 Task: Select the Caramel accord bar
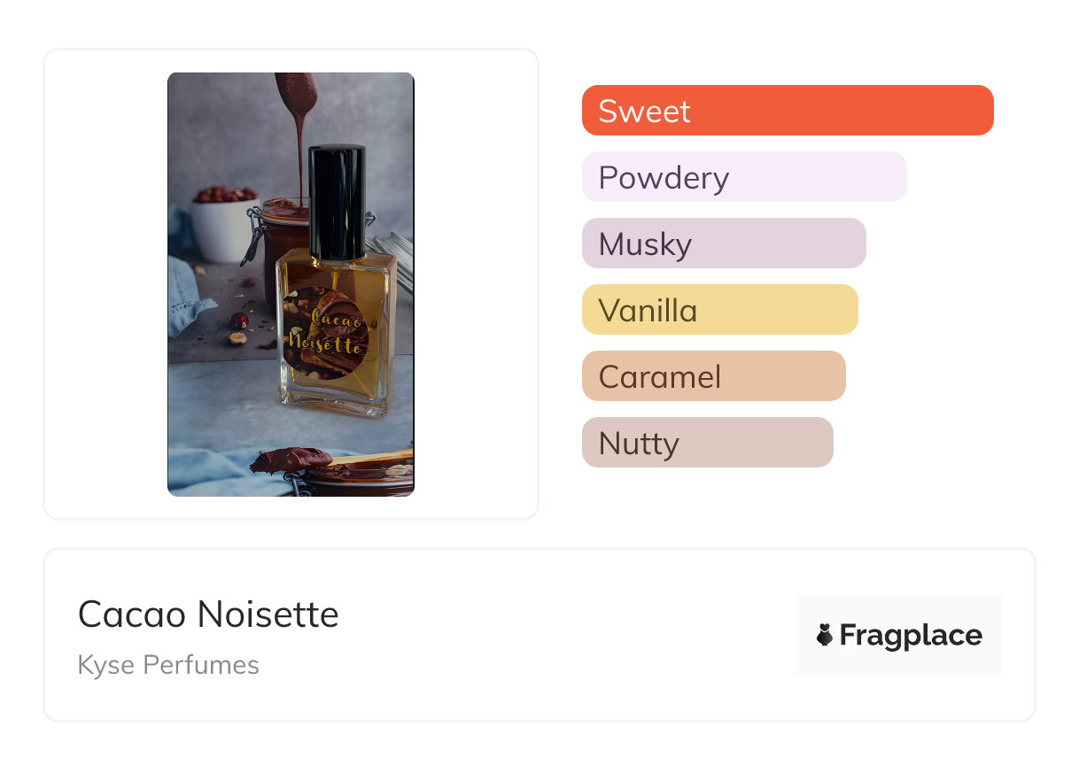(714, 376)
